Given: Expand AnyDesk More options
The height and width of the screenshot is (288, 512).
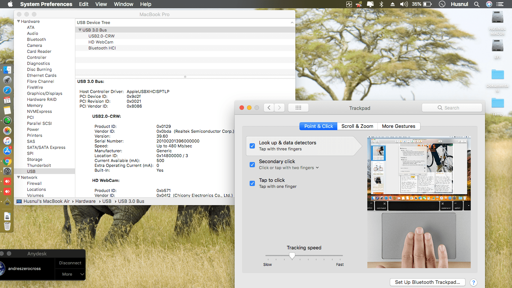Looking at the screenshot, I should 70,274.
